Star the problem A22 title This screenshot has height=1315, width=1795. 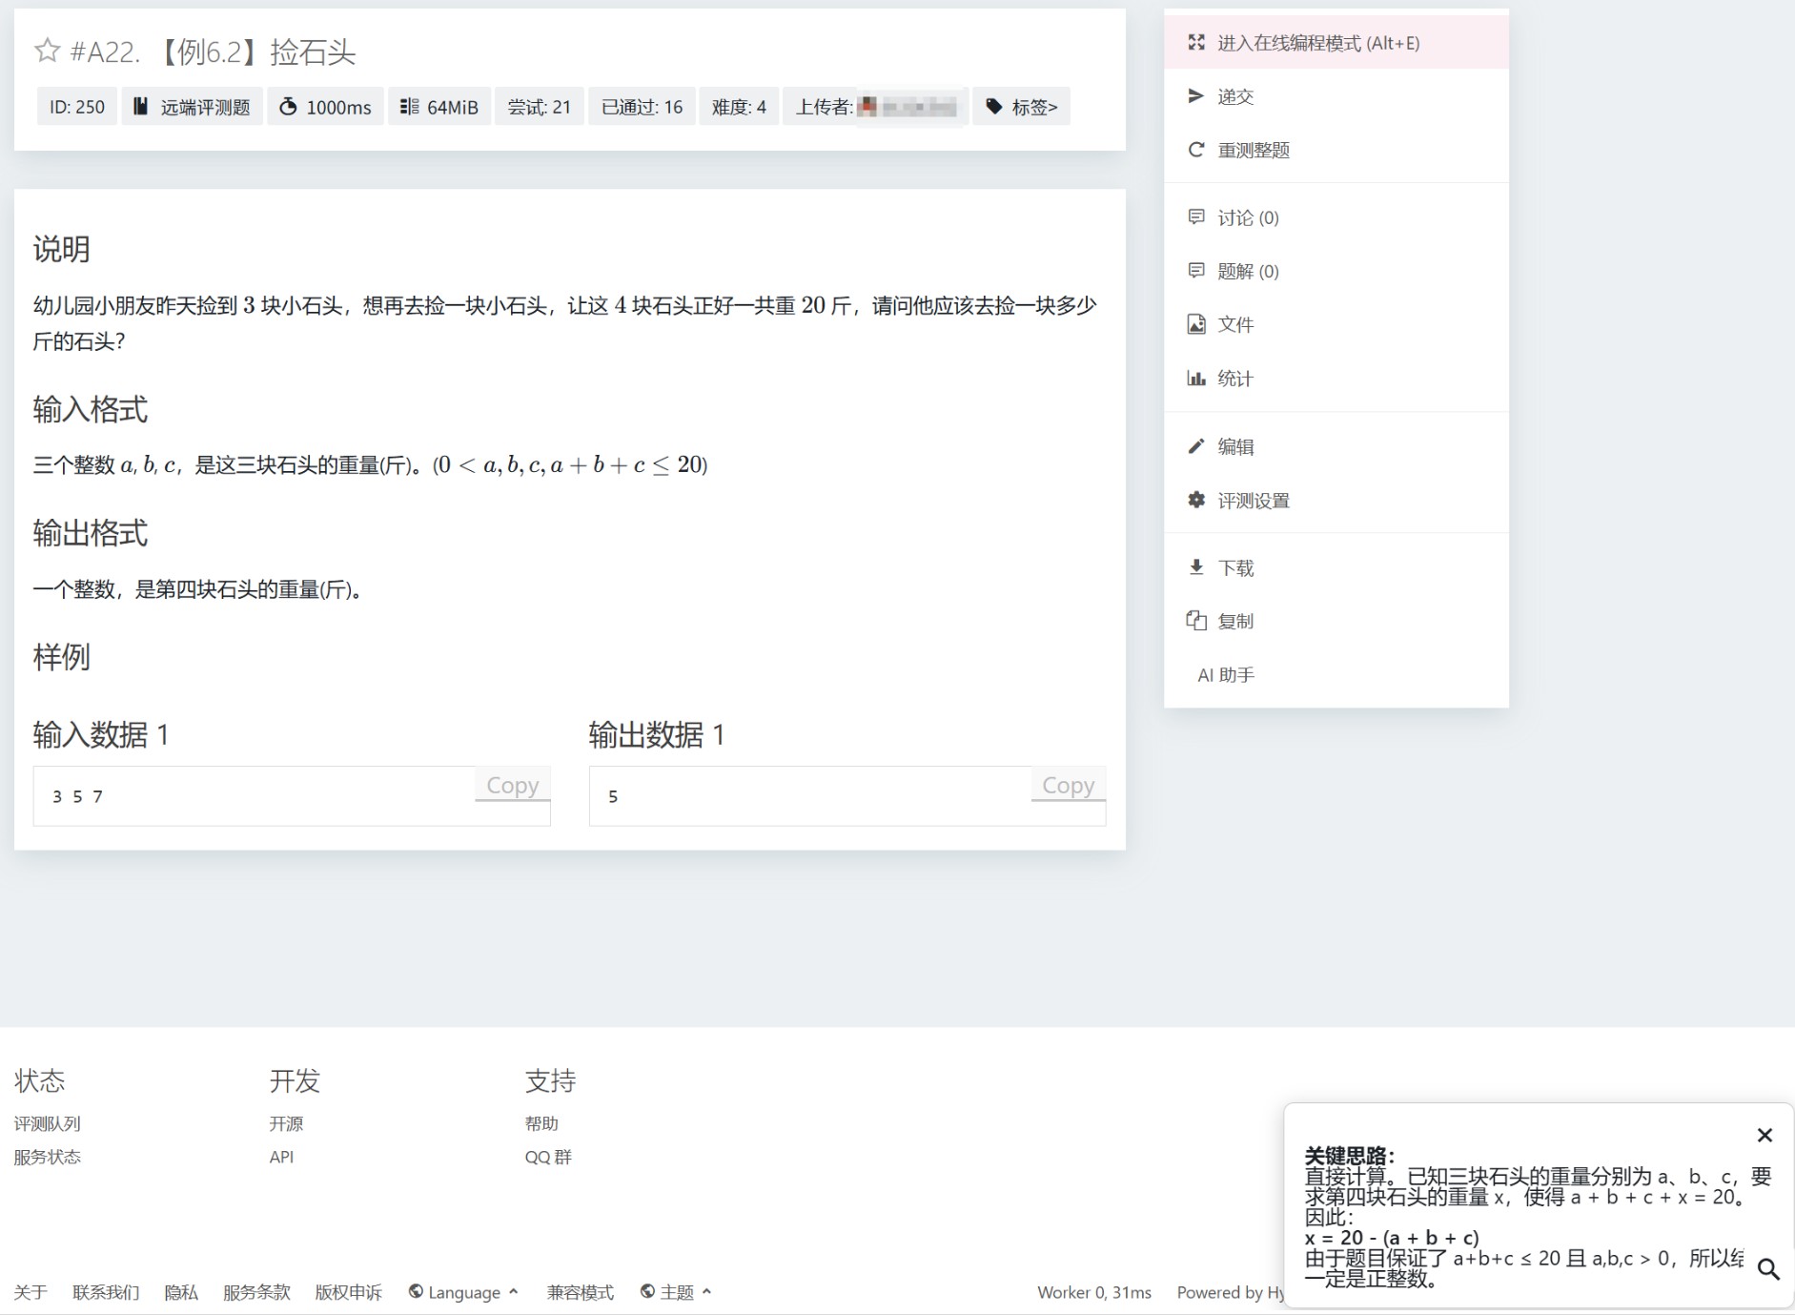pos(47,51)
